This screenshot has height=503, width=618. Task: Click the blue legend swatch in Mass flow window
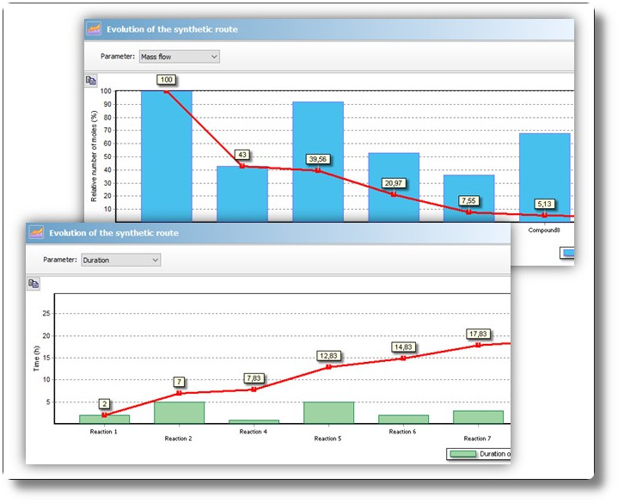tap(568, 253)
